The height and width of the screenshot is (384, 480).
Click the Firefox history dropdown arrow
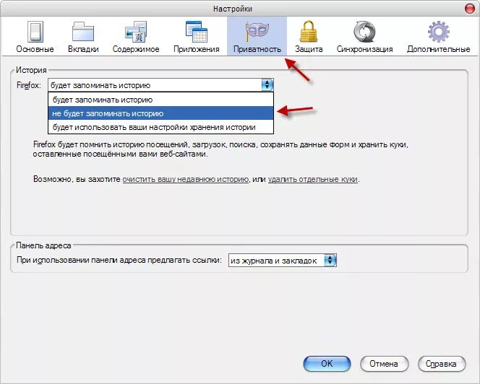[267, 85]
